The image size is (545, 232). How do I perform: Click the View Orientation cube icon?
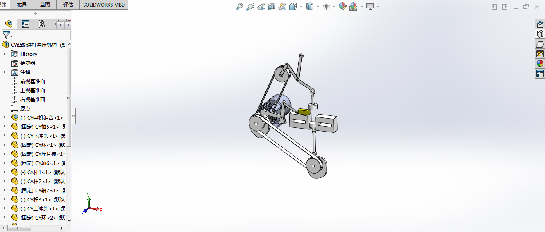pyautogui.click(x=293, y=7)
